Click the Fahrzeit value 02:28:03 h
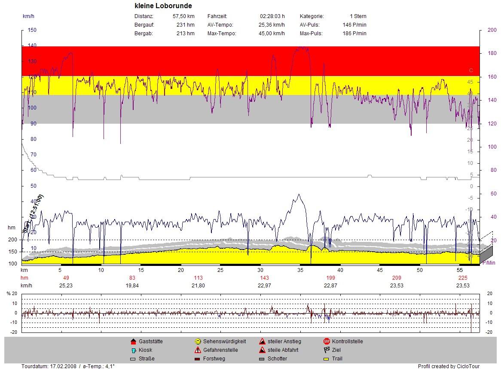Screen dimensions: 501x369 point(272,16)
